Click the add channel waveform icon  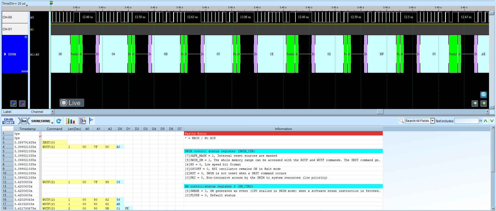pyautogui.click(x=13, y=104)
